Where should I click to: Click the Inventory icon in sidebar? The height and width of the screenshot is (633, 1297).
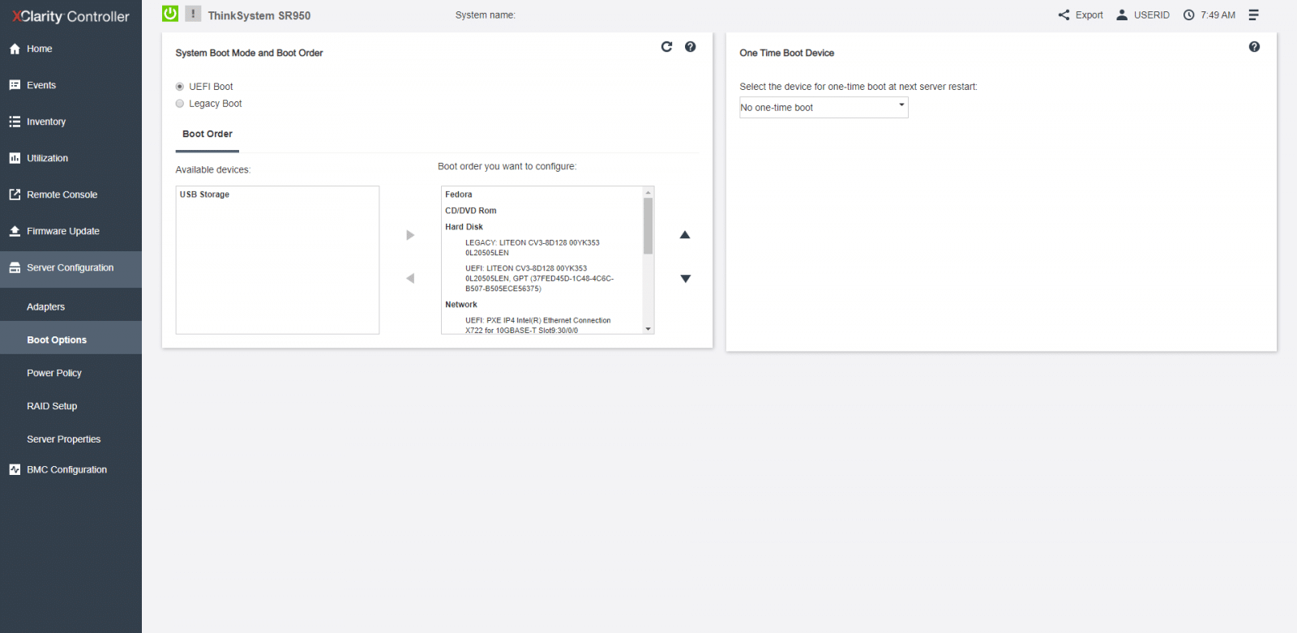[x=15, y=122]
